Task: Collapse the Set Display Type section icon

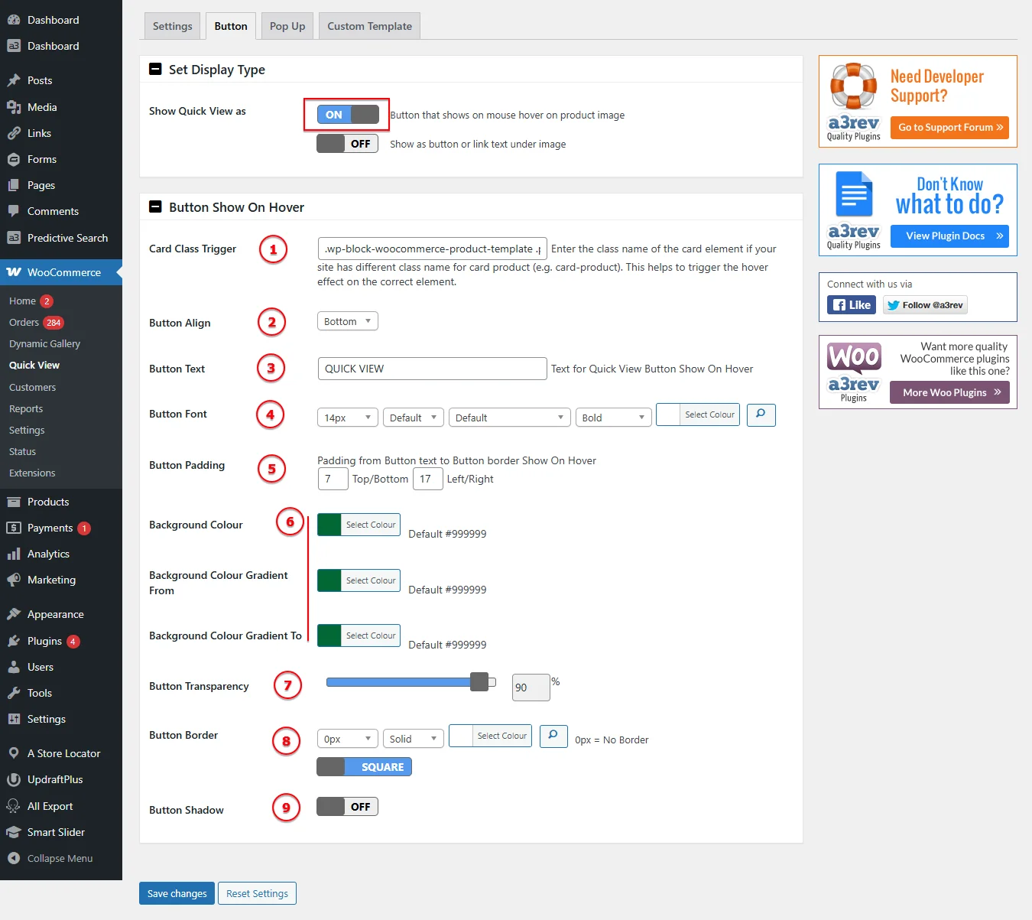Action: (x=155, y=69)
